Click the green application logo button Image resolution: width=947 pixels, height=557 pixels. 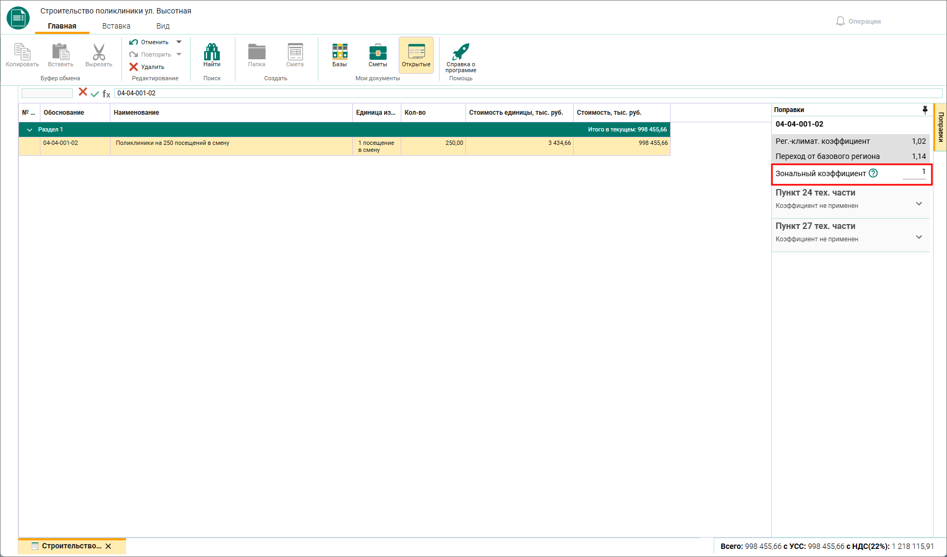click(18, 18)
